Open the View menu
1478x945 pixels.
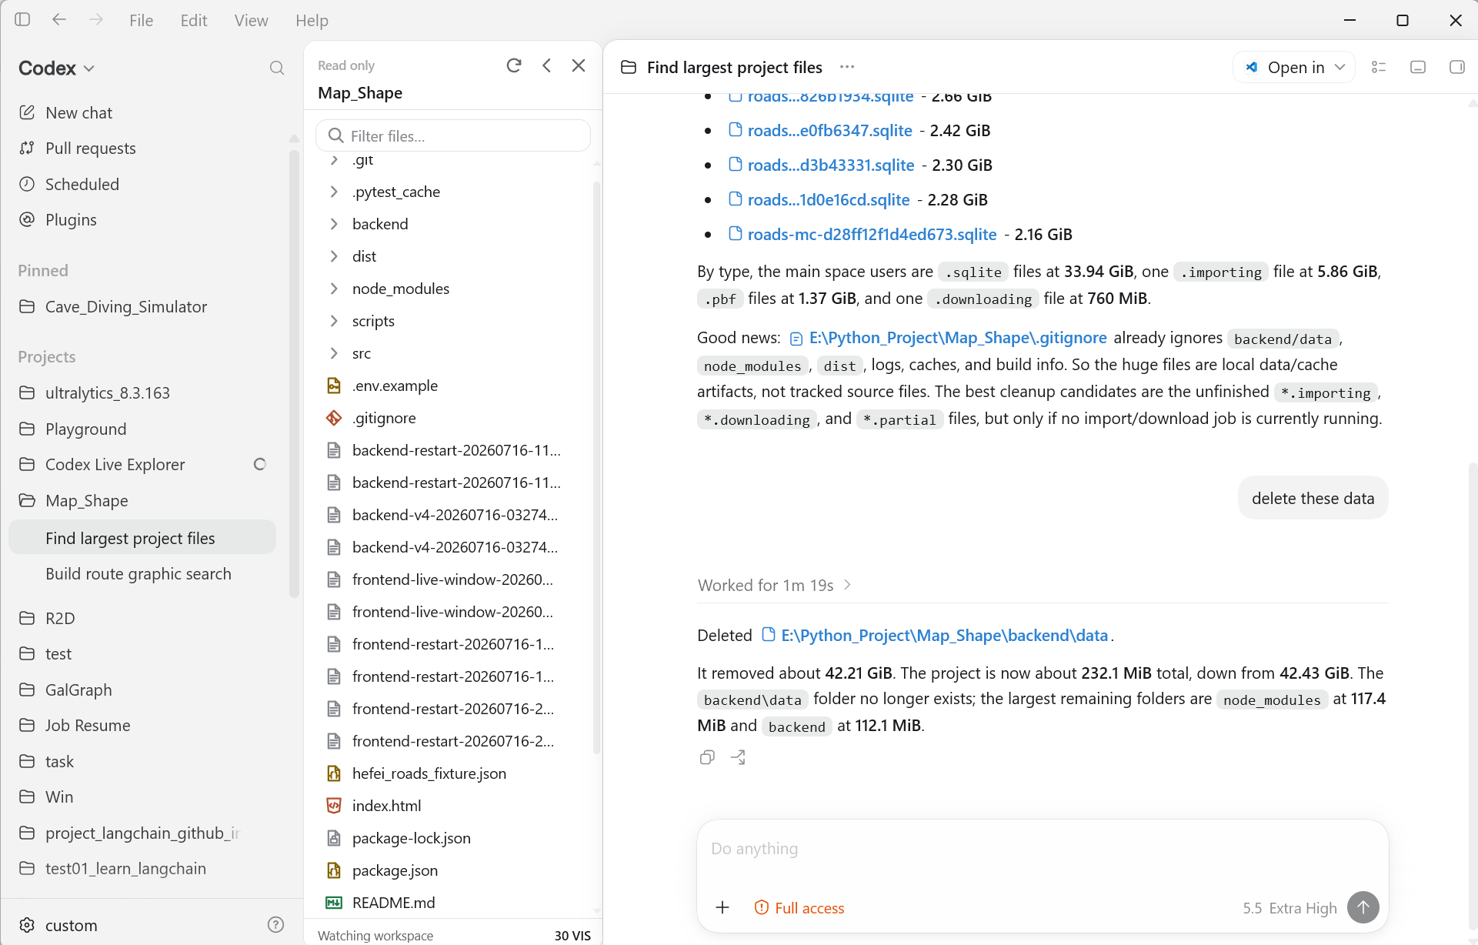251,20
